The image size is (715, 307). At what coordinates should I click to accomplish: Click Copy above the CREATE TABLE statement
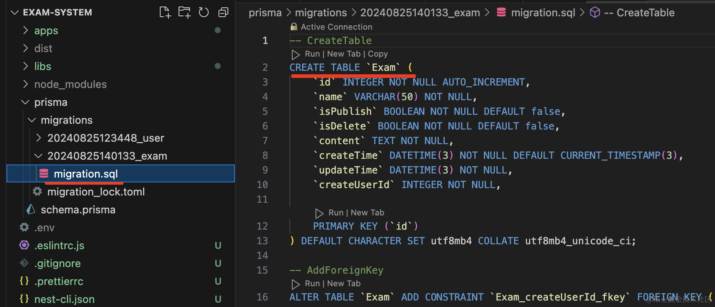coord(378,54)
